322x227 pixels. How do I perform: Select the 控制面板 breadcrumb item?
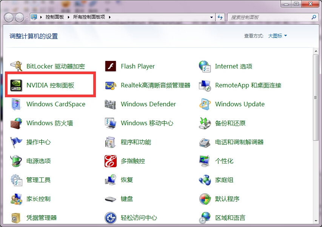tap(55, 17)
